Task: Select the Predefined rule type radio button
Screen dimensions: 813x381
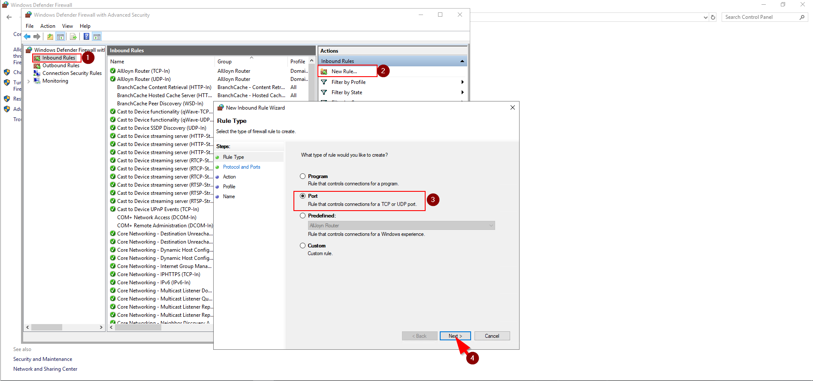Action: 303,216
